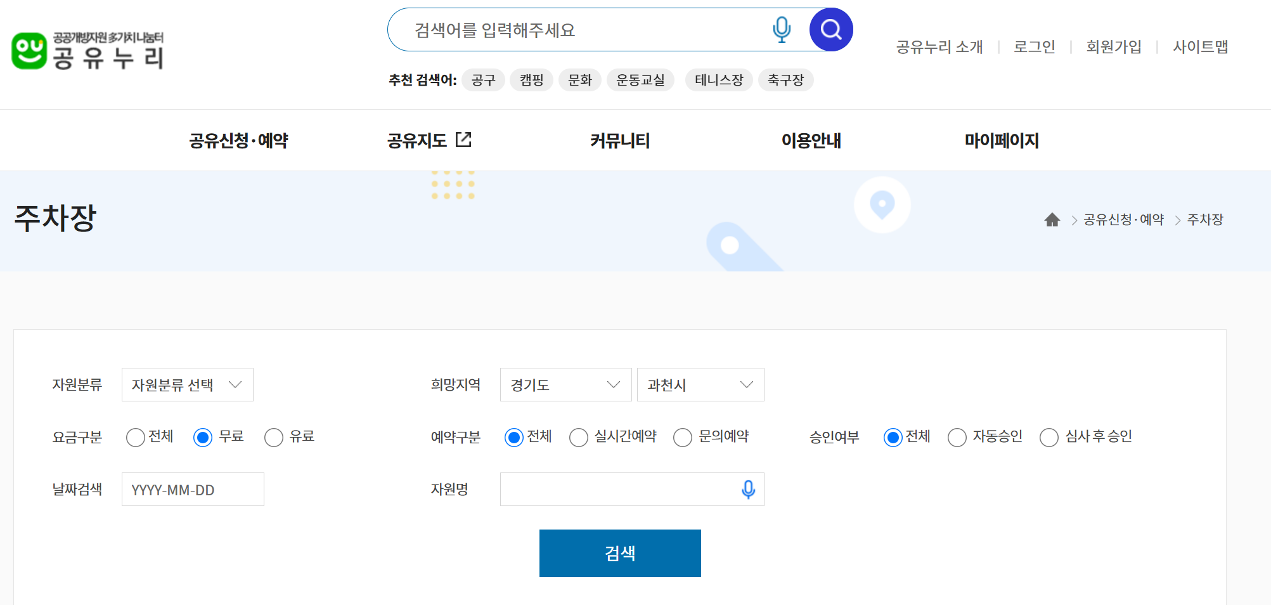This screenshot has height=605, width=1271.
Task: Open the 경기도 region dropdown
Action: pyautogui.click(x=565, y=384)
